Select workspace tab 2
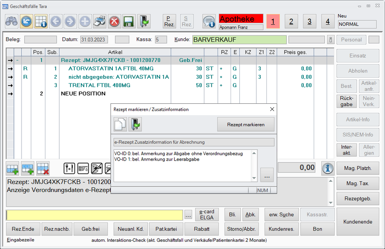Viewport: 385px width, 249px height. click(x=291, y=22)
